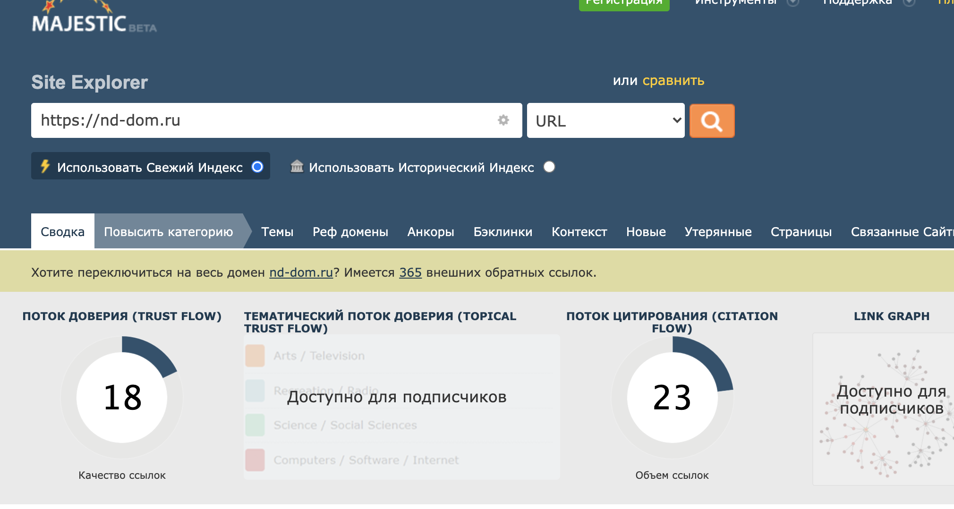Click the Arts / Television color swatch
This screenshot has height=509, width=954.
coord(255,356)
